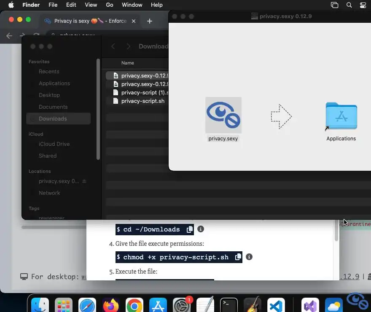Open the Edit menu

pyautogui.click(x=71, y=5)
